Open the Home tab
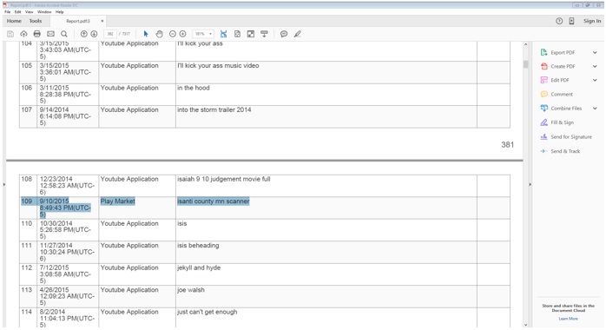Image resolution: width=606 pixels, height=330 pixels. [14, 21]
